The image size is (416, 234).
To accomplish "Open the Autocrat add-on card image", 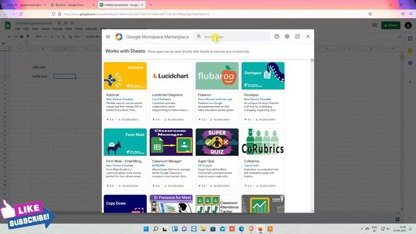I will tap(125, 76).
